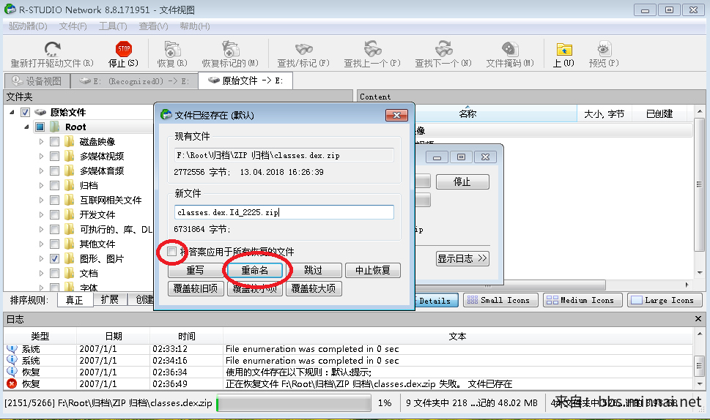The image size is (710, 420).
Task: Click the Find/Mark binoculars icon
Action: [303, 50]
